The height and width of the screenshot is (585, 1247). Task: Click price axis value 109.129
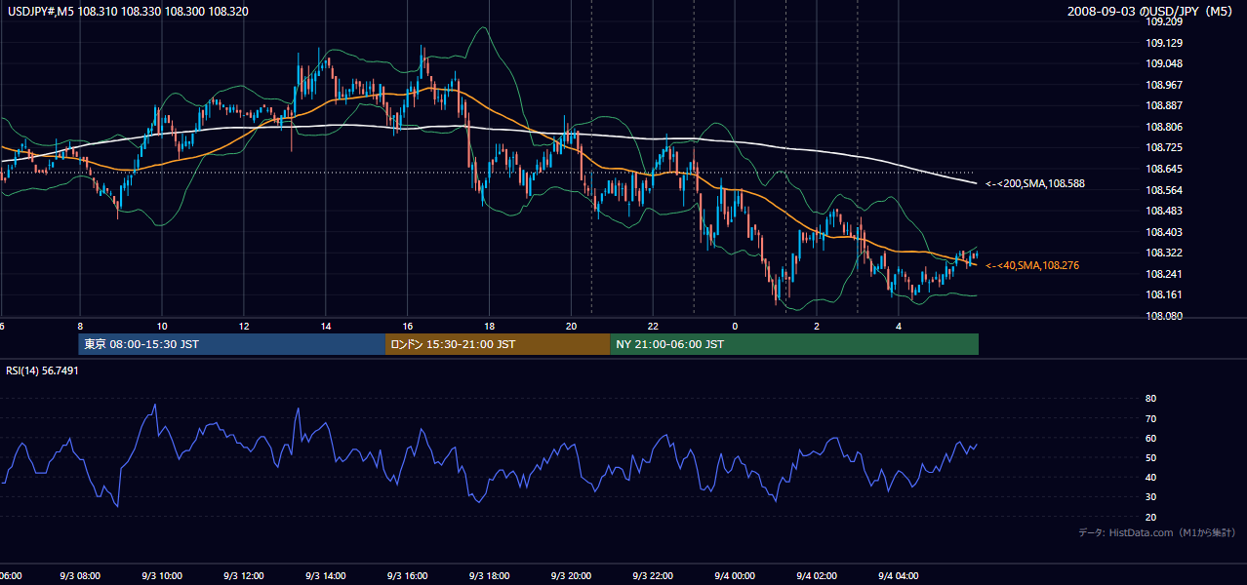coord(1164,43)
